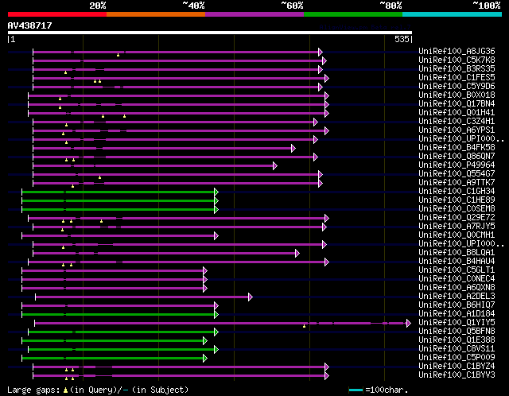Click the query end position 535
The width and height of the screenshot is (509, 396).
tap(402, 39)
